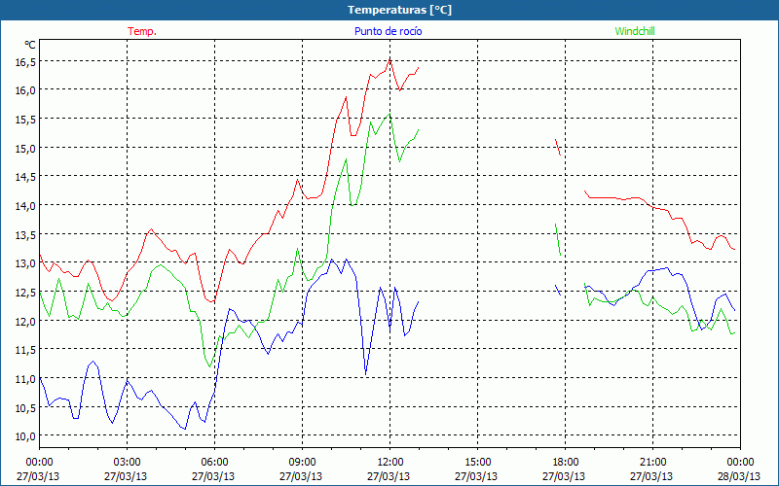Click the 14,5 y-axis value
Viewport: 779px width, 486px height.
pyautogui.click(x=26, y=177)
